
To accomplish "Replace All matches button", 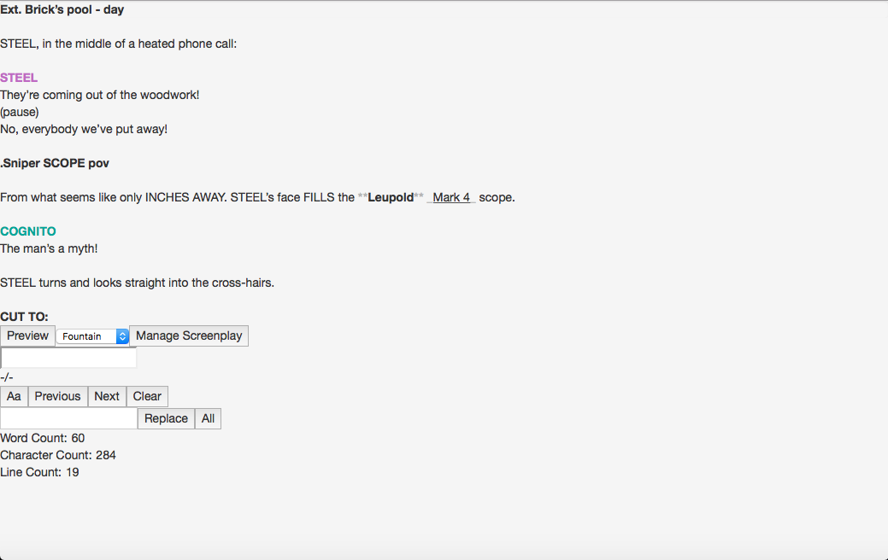I will (x=208, y=418).
